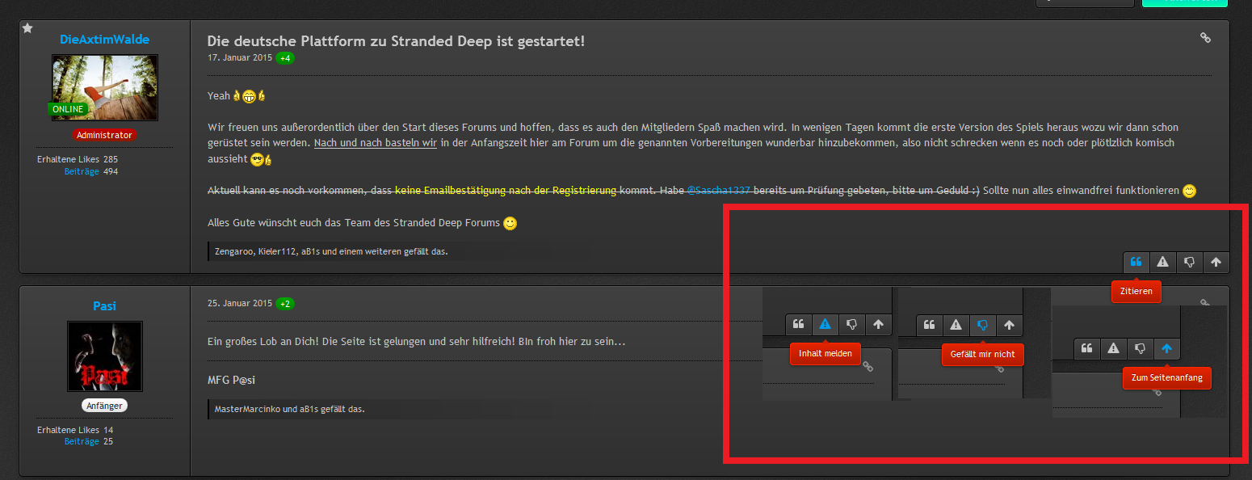Click the permalink chain icon of the first post
Image resolution: width=1252 pixels, height=480 pixels.
[1205, 37]
